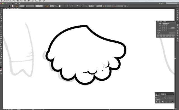Open the Symbols panel icon
The image size is (179, 110).
(178, 20)
